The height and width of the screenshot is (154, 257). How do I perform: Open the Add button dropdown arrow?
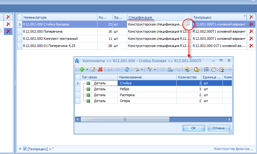pyautogui.click(x=87, y=69)
